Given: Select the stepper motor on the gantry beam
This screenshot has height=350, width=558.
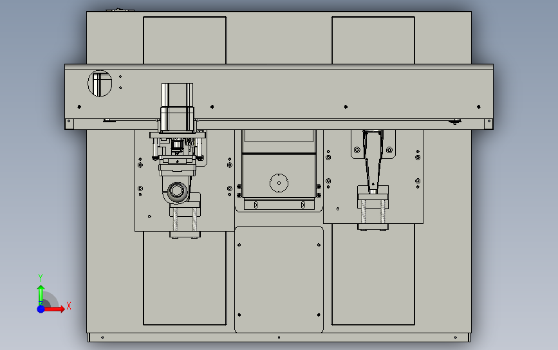Looking at the screenshot, I should tap(177, 107).
